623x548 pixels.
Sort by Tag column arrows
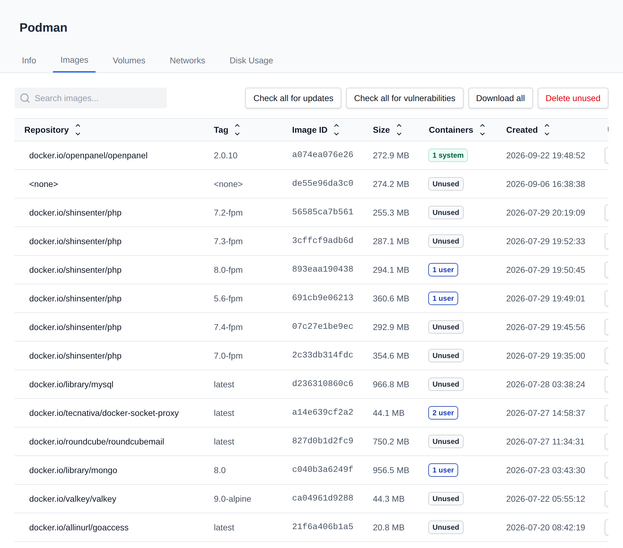pos(237,130)
